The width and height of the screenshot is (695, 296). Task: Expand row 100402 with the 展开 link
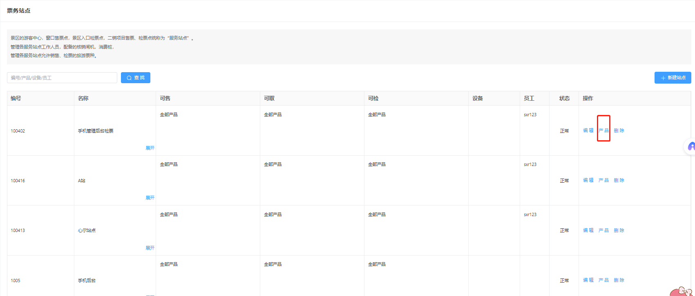tap(150, 148)
